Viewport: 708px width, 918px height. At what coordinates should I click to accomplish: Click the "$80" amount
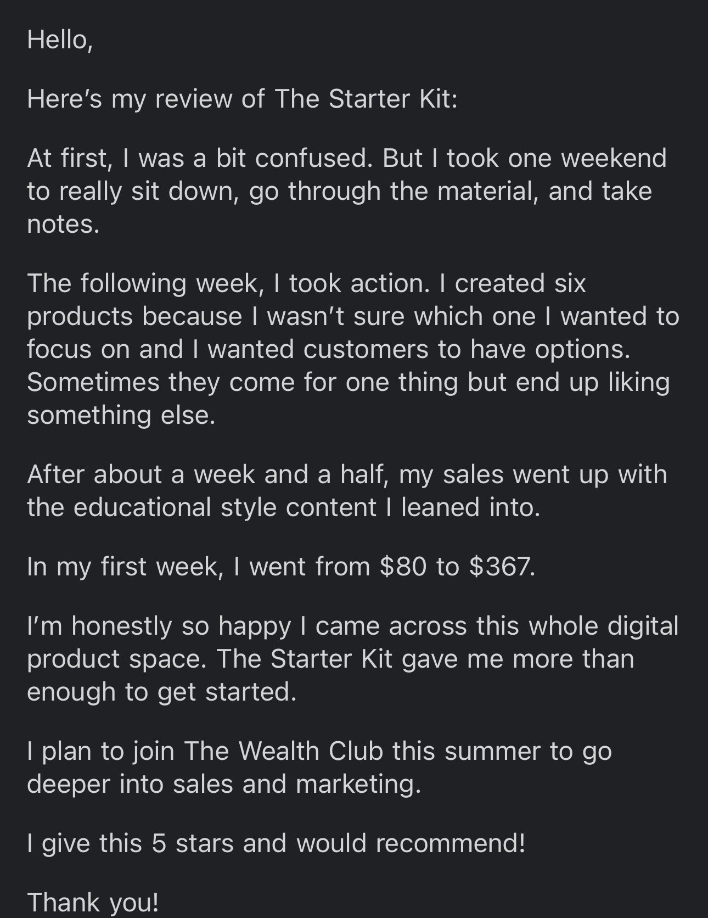coord(403,566)
